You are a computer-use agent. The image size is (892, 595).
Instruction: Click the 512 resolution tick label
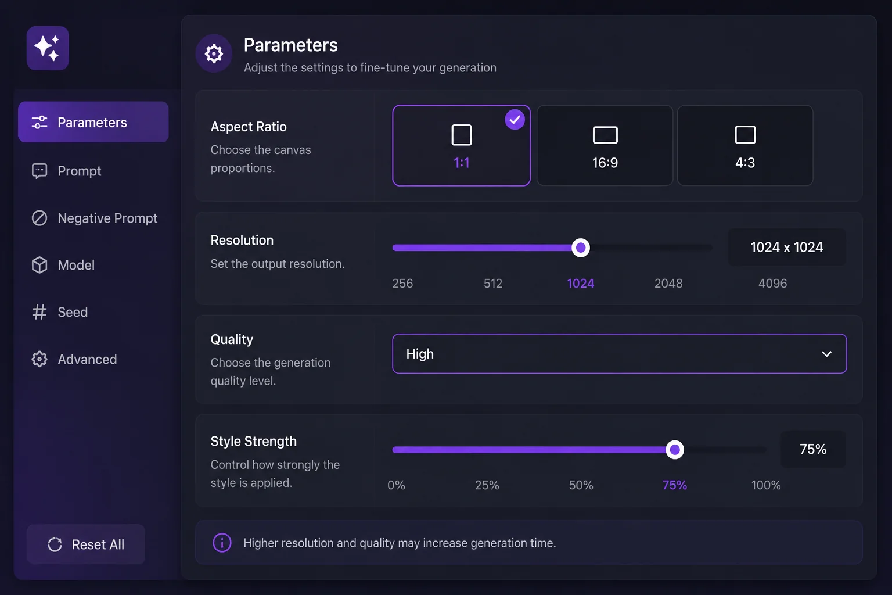coord(493,284)
